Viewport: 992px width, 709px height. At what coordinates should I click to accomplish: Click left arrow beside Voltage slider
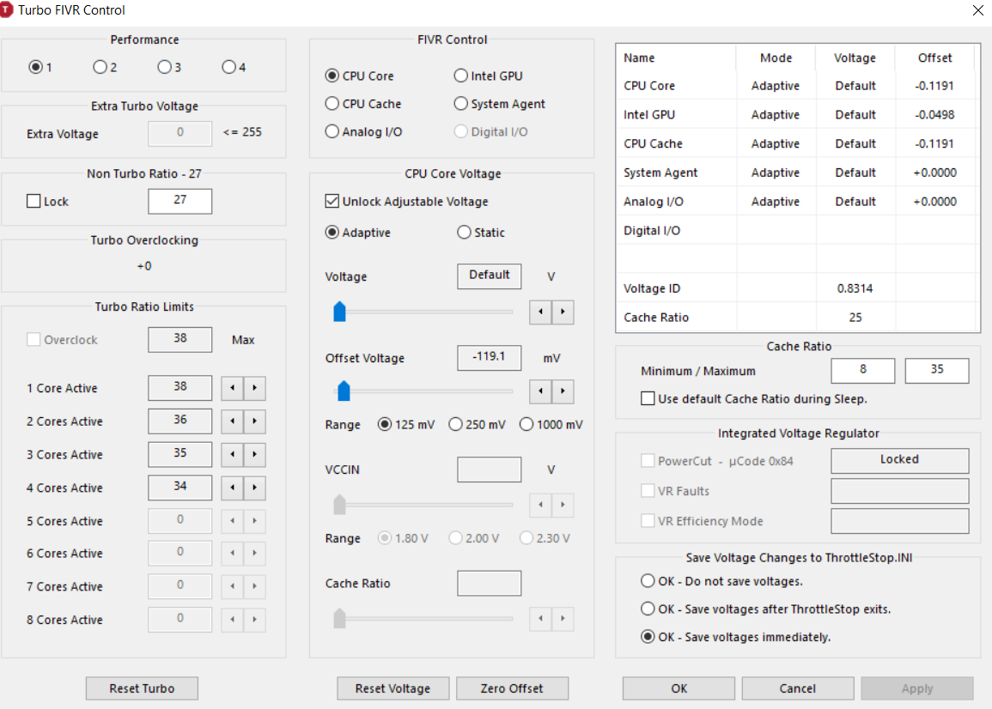pos(540,312)
